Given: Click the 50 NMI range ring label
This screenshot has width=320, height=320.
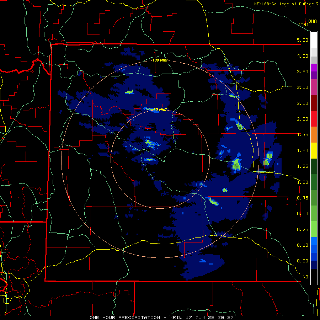Looking at the screenshot, I should point(160,110).
